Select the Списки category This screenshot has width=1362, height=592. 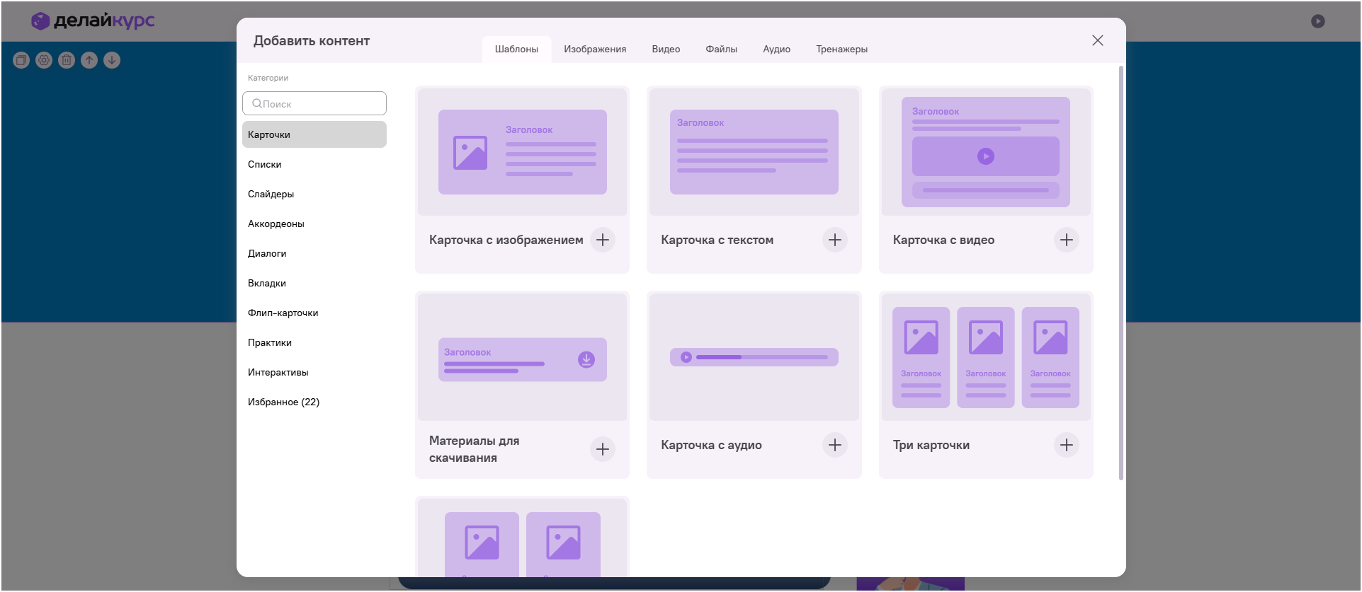click(314, 164)
